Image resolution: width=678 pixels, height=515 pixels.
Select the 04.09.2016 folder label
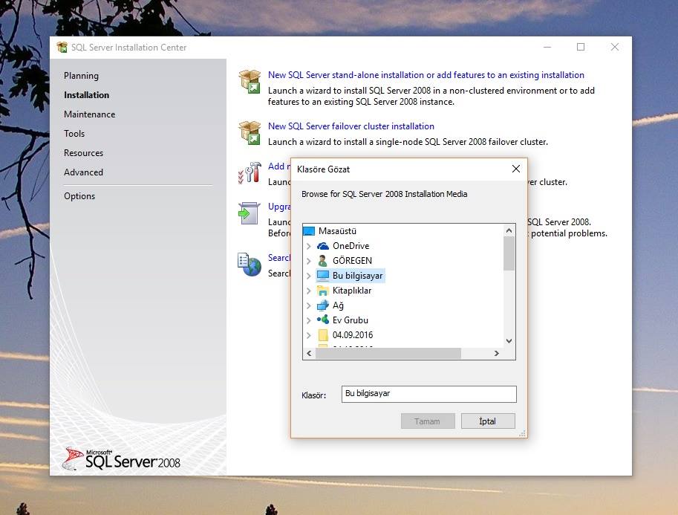tap(353, 335)
